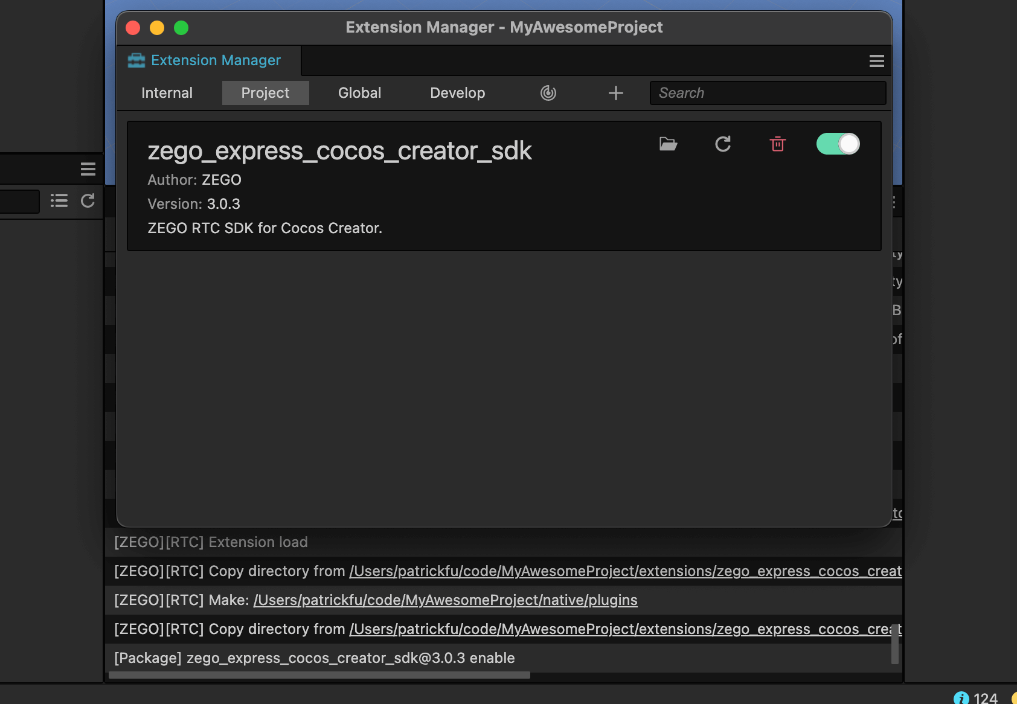Open the zego_express_cocos_creator_sdk extension folder
1017x704 pixels.
(x=668, y=144)
